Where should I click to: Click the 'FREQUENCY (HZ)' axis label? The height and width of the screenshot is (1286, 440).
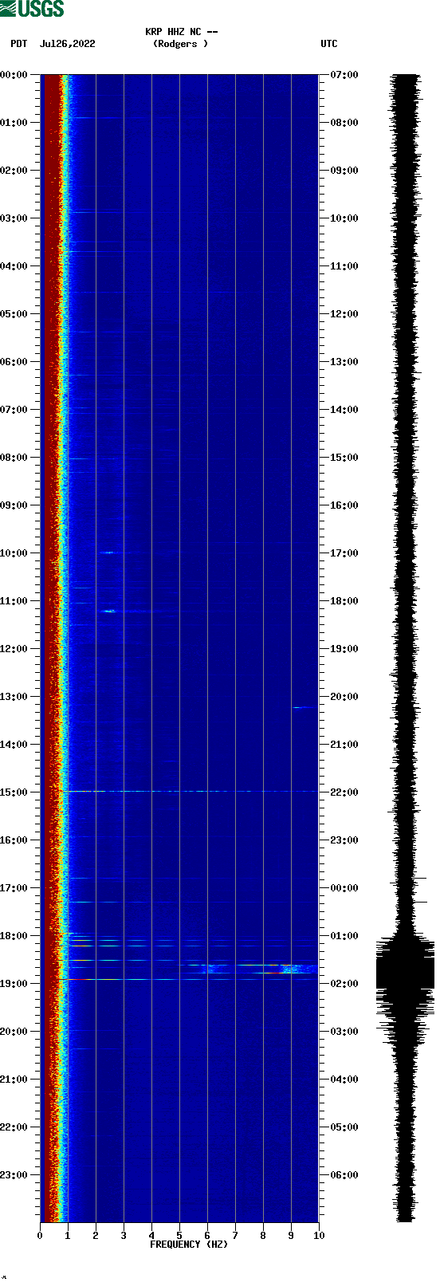[x=189, y=1244]
